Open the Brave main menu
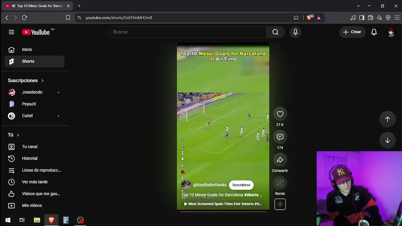The width and height of the screenshot is (402, 226). tap(397, 18)
